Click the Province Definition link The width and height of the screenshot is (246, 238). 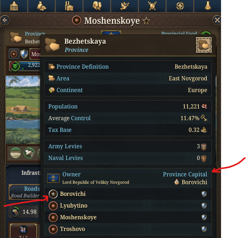click(x=83, y=67)
